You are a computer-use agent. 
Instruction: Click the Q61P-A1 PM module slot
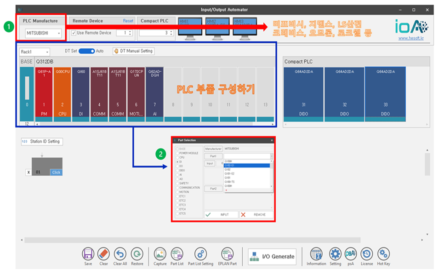[44, 94]
